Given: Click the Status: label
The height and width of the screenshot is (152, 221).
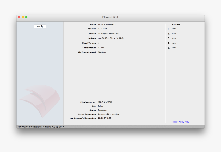Looking at the screenshot, I should [93, 110].
